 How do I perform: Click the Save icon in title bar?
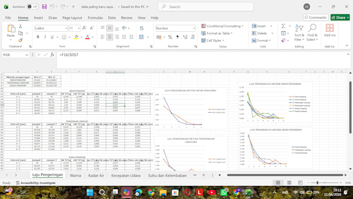point(44,7)
